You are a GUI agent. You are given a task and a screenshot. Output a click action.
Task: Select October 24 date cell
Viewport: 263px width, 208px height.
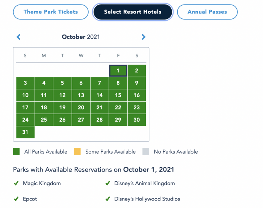pyautogui.click(x=25, y=120)
